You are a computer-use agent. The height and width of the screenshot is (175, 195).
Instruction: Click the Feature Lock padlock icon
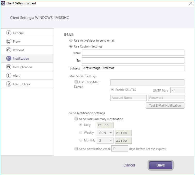[x=9, y=84]
